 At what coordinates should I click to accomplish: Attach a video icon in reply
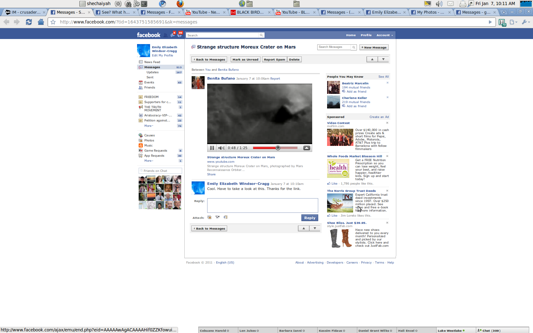pyautogui.click(x=217, y=217)
